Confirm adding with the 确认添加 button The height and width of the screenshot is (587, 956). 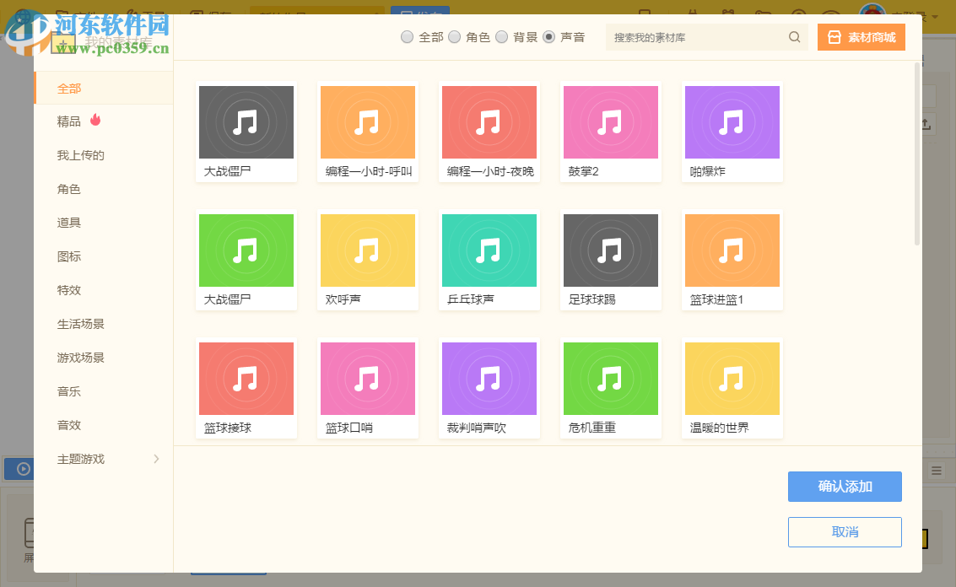coord(845,487)
